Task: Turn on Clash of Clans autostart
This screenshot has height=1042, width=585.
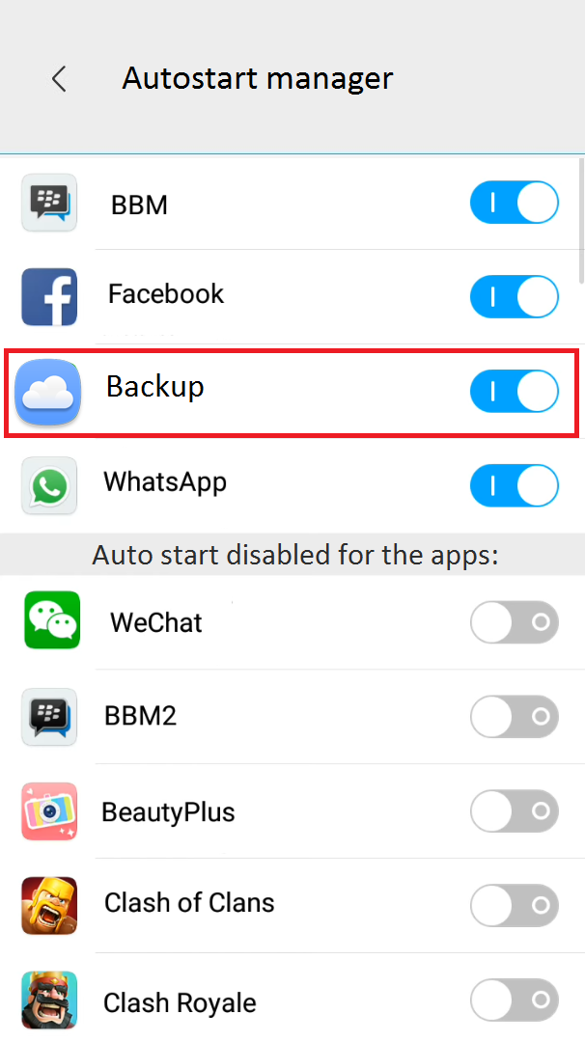Action: tap(515, 906)
